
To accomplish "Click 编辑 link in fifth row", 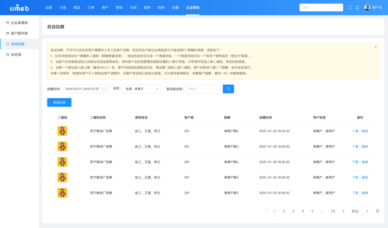I will [365, 193].
